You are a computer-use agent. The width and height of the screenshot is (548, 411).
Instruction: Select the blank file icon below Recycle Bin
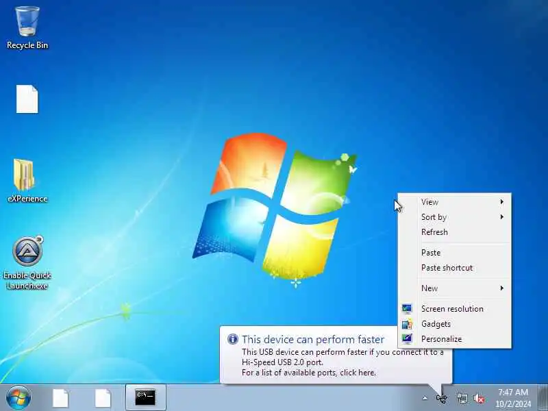tap(27, 99)
